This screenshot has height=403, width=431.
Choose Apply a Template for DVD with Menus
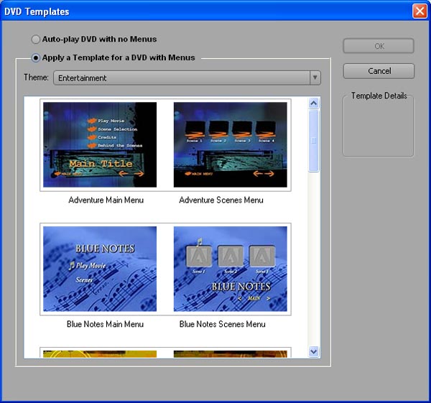[36, 58]
